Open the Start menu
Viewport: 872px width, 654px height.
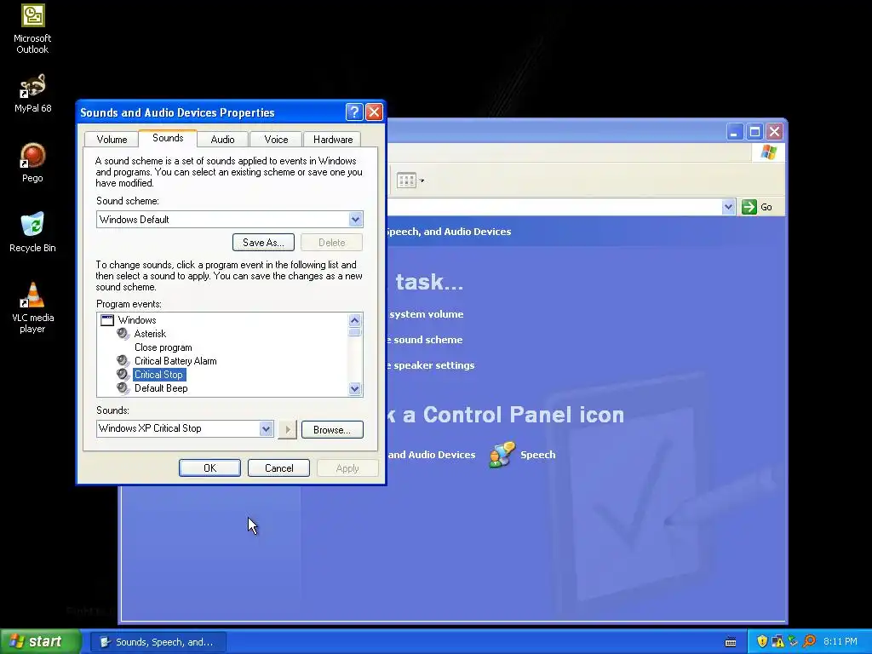click(x=41, y=641)
